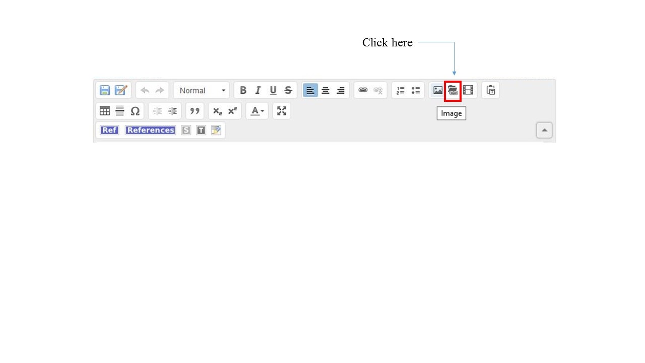Open the Normal paragraph format dropdown
This screenshot has width=645, height=363.
click(202, 90)
